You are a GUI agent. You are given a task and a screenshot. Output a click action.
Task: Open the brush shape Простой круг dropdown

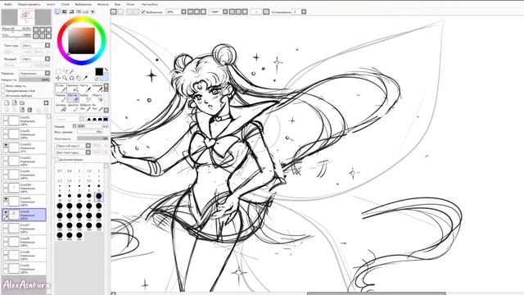click(88, 146)
